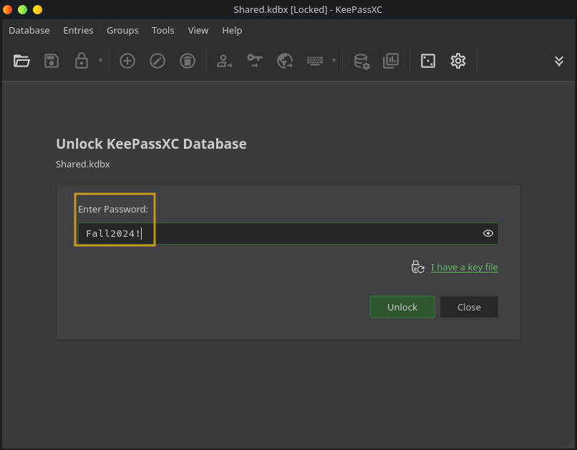Click the Copy URL globe icon
577x450 pixels.
[285, 61]
